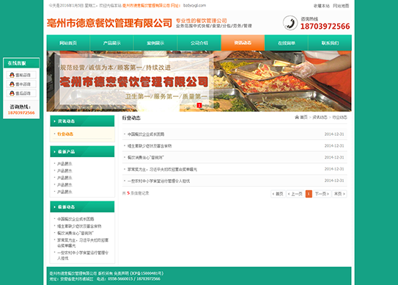Open the 在线留言 navigation tab
This screenshot has width=398, height=285.
(287, 43)
